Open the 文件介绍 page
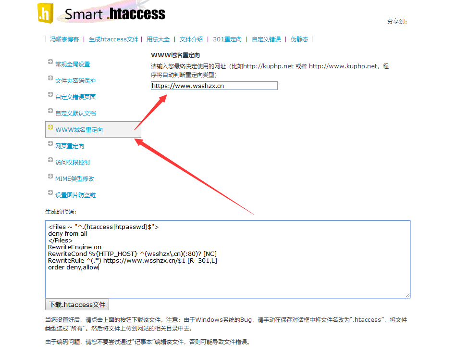This screenshot has height=356, width=456. click(x=191, y=39)
